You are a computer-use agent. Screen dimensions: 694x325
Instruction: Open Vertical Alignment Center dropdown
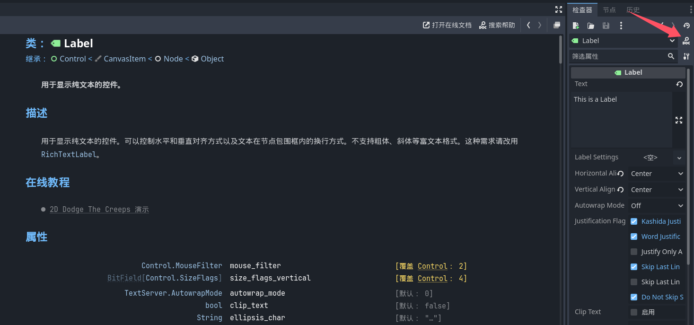pos(657,190)
